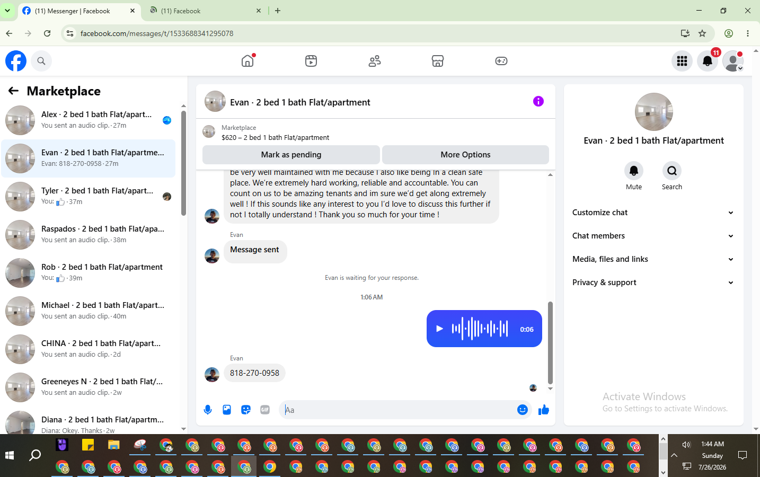
Task: Open the account profile avatar menu
Action: coord(733,61)
